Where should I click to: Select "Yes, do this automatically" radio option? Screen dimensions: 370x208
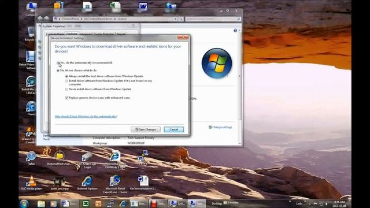tap(58, 63)
